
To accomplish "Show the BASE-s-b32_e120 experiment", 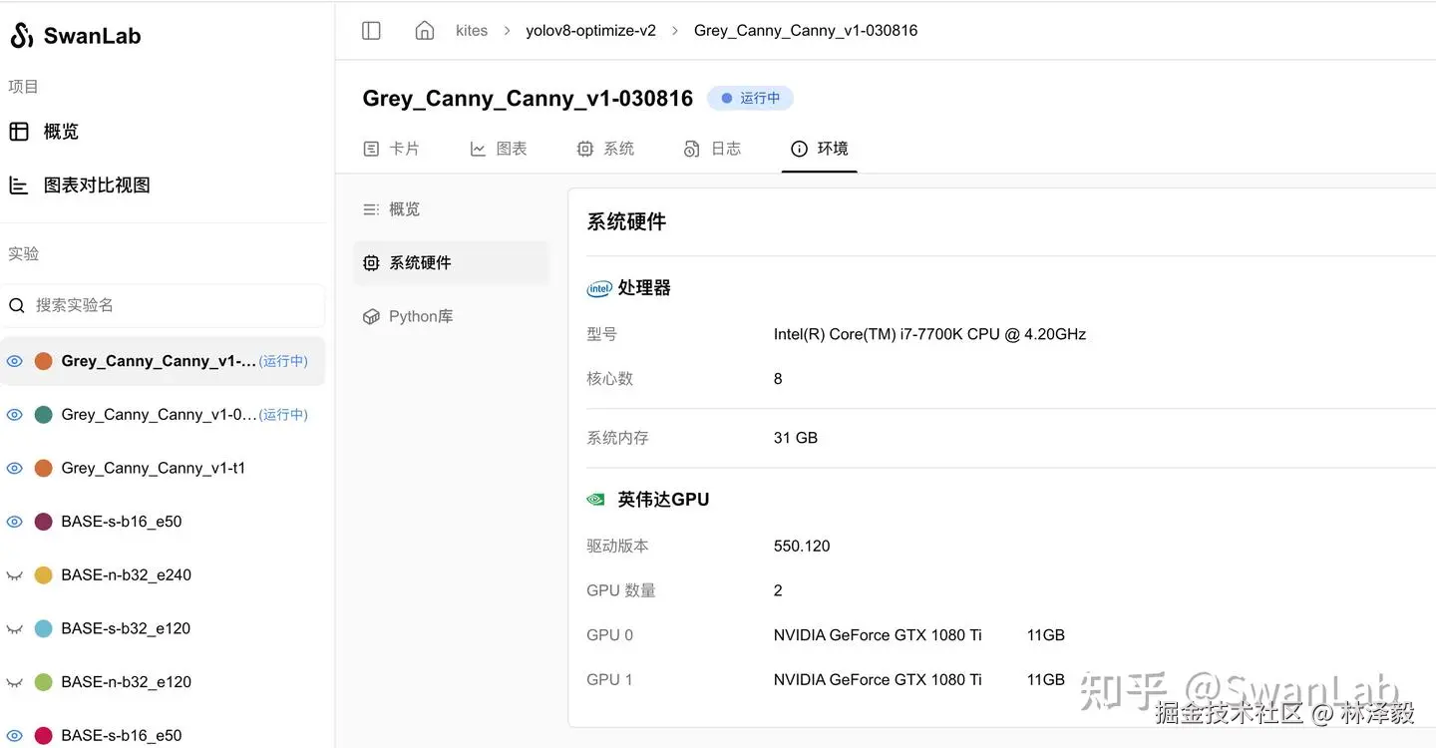I will click(x=15, y=629).
